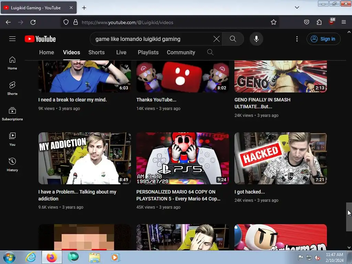Bookmark the page with the star icon
This screenshot has width=352, height=264.
point(273,22)
